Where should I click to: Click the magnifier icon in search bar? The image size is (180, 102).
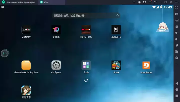coord(117,15)
